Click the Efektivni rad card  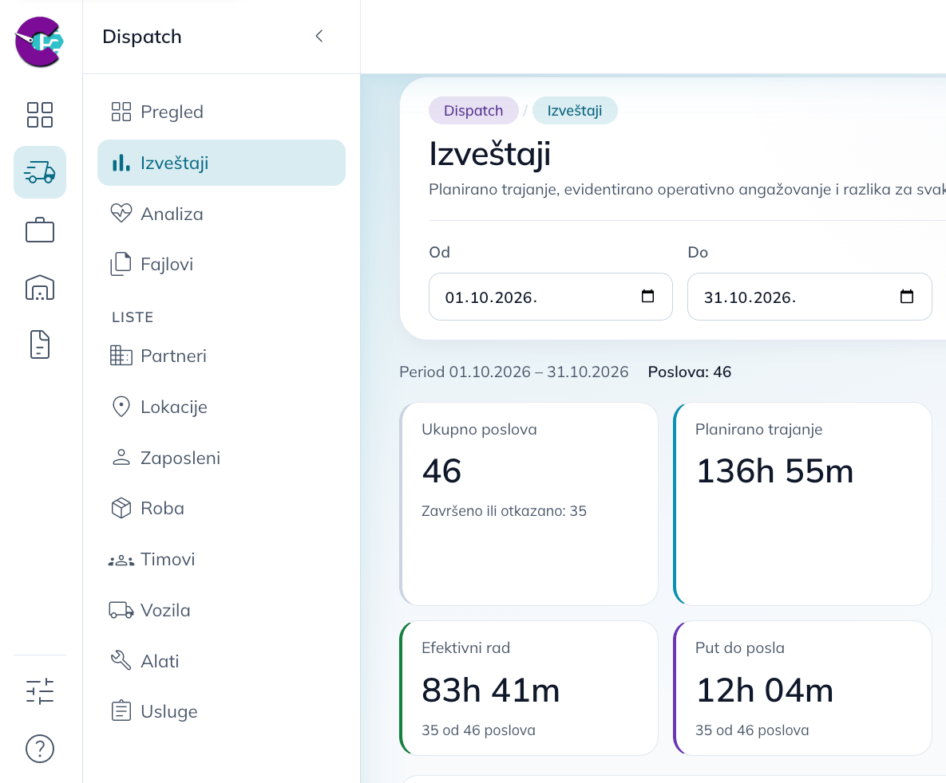pyautogui.click(x=528, y=688)
